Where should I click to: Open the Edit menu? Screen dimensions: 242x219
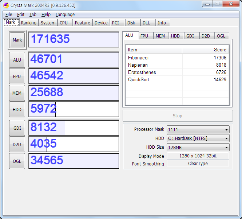tap(21, 15)
